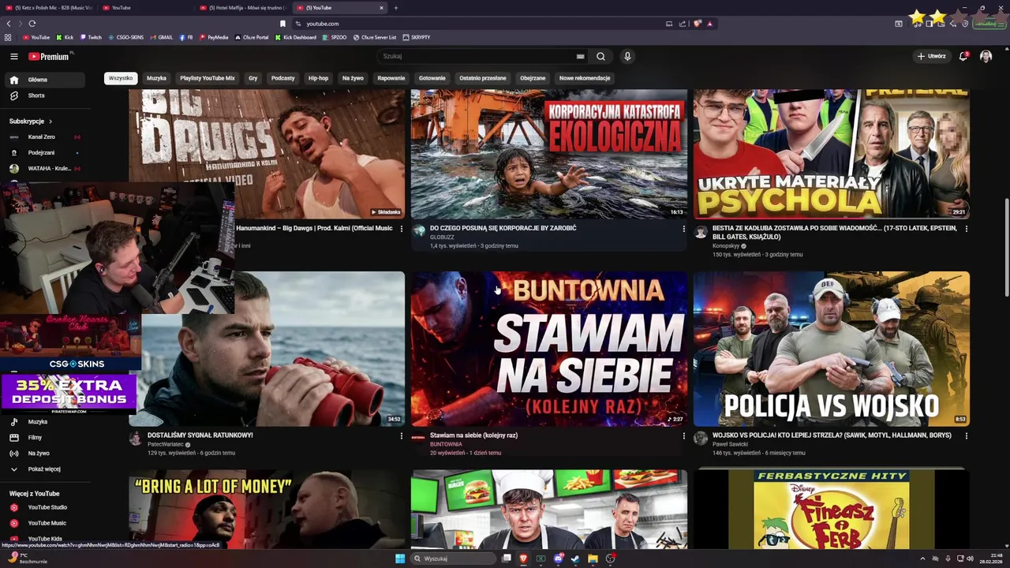The height and width of the screenshot is (568, 1010).
Task: Open Podejrzani subscription
Action: [x=45, y=152]
